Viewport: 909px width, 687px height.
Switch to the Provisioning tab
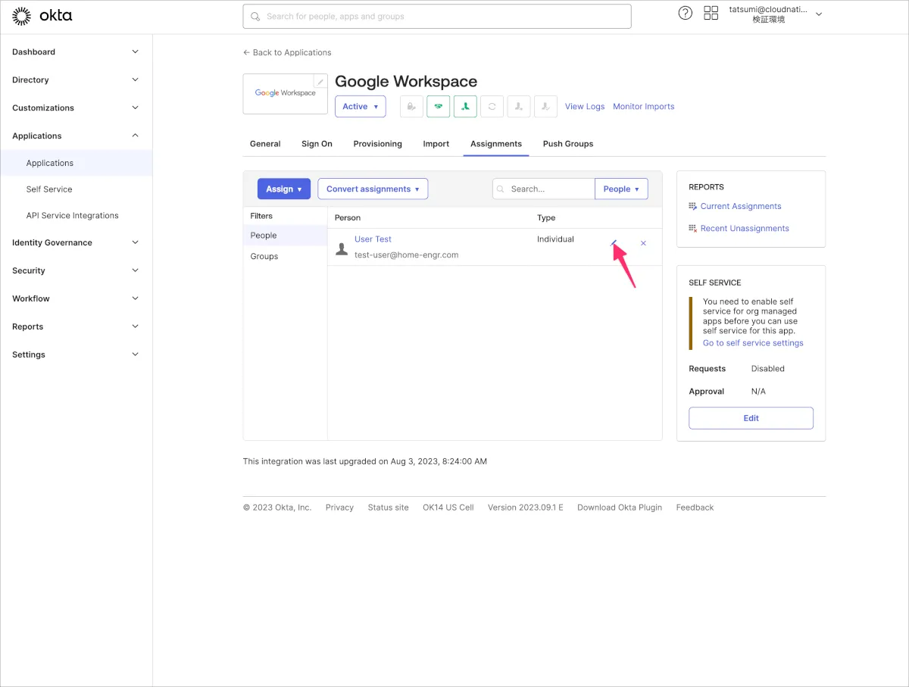[x=377, y=144]
